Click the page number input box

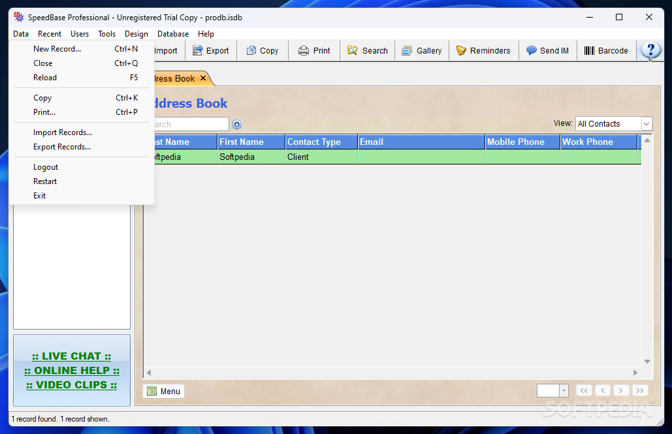[x=548, y=391]
